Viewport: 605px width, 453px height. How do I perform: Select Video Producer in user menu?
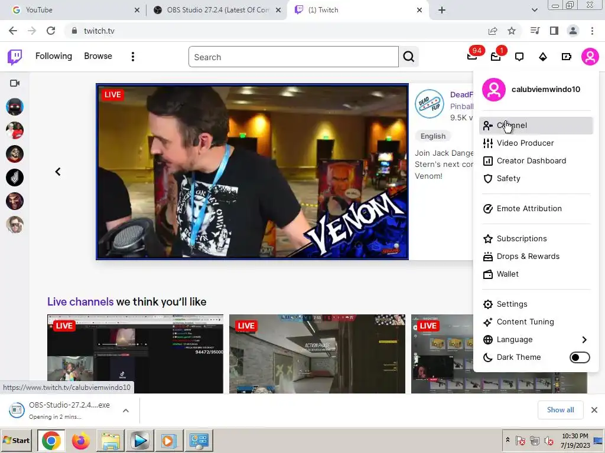(x=536, y=143)
